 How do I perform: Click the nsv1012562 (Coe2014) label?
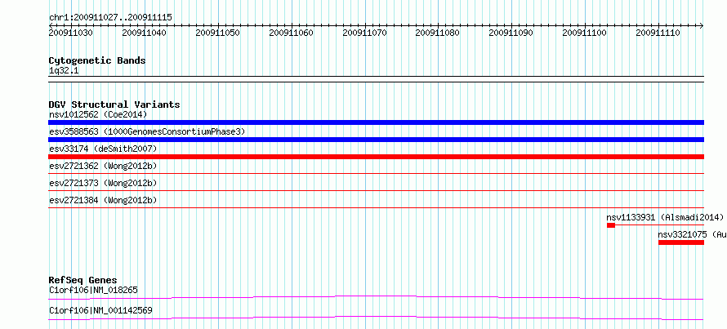(98, 114)
